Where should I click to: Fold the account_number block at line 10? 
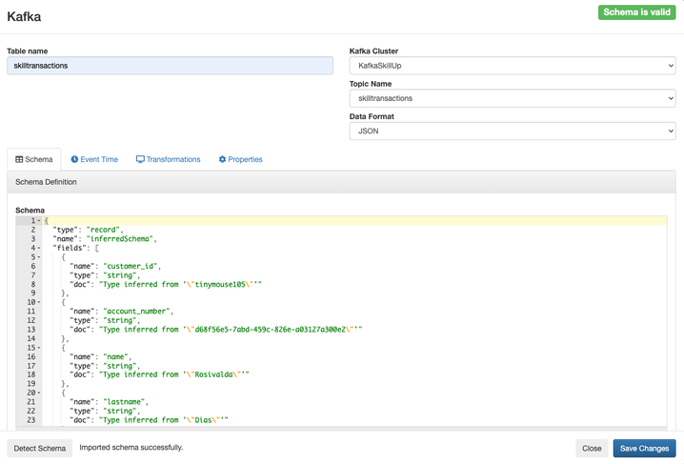(x=39, y=303)
